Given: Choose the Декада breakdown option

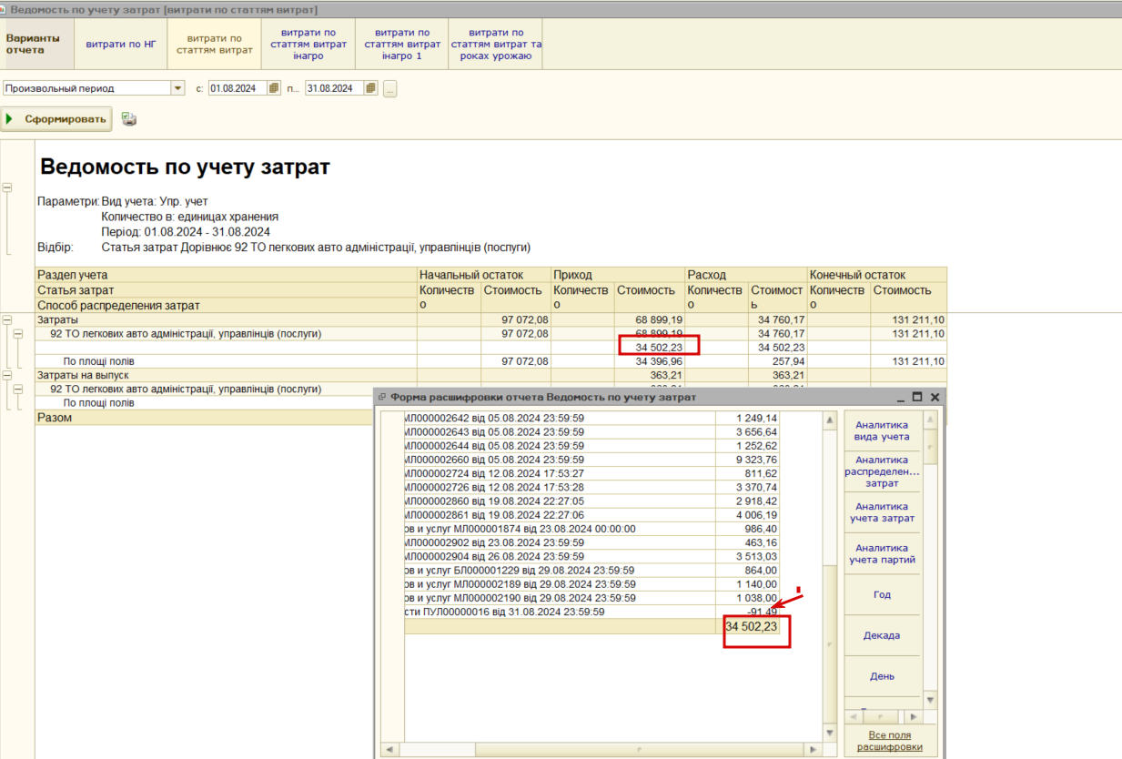Looking at the screenshot, I should pos(882,635).
